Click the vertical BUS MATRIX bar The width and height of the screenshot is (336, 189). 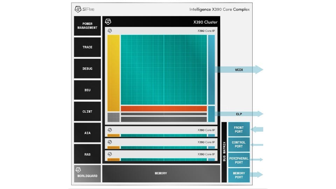[224, 152]
